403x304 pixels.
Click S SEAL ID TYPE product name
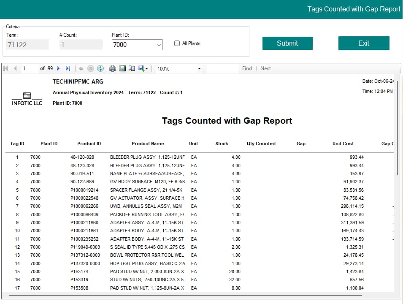[x=147, y=247]
